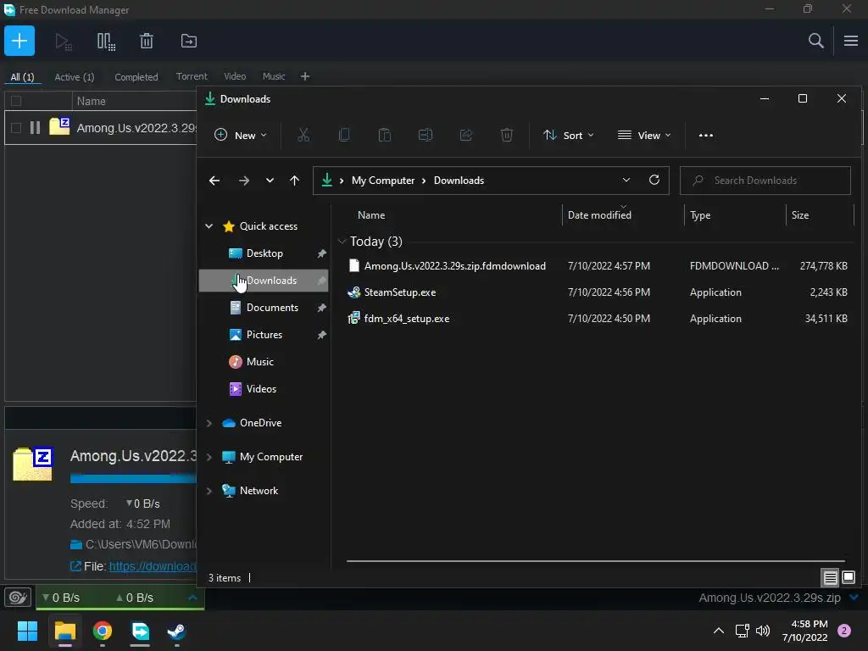Click the Share icon in Explorer toolbar

click(466, 135)
